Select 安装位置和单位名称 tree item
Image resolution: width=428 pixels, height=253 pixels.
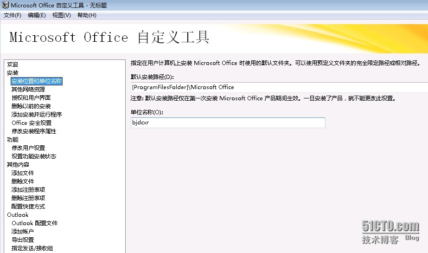point(37,81)
